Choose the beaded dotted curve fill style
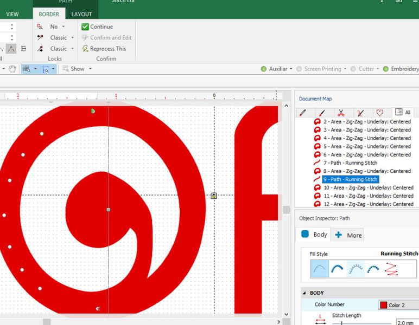419x325 pixels. pyautogui.click(x=373, y=269)
